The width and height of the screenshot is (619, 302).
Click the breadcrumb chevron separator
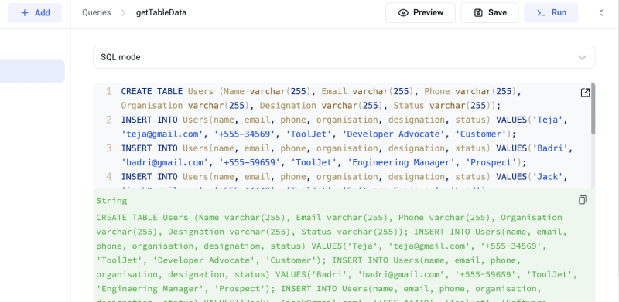124,13
